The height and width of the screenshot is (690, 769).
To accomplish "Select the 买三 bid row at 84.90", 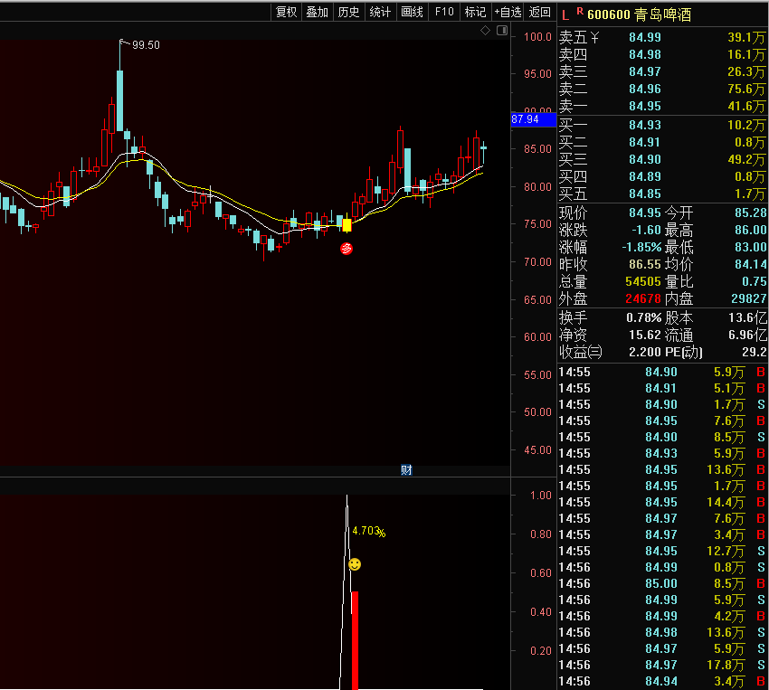I will point(662,159).
